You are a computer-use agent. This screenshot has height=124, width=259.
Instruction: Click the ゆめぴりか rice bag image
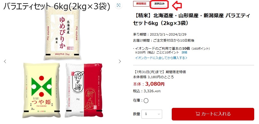point(63,34)
